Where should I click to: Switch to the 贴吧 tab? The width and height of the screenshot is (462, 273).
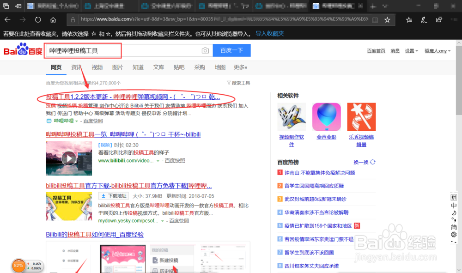click(x=179, y=67)
